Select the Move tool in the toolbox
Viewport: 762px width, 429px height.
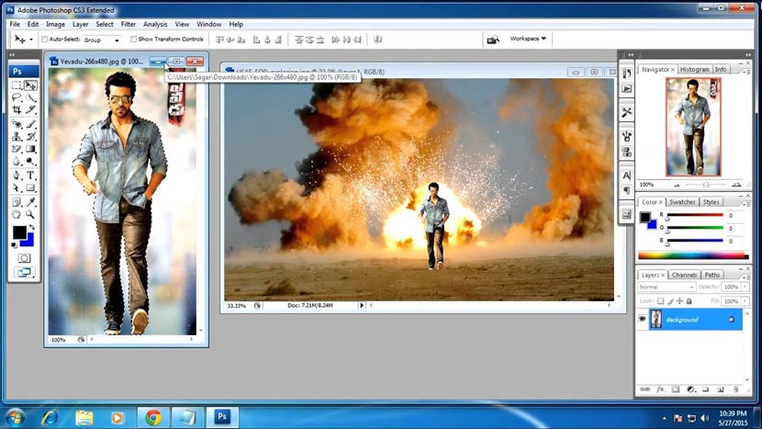tap(30, 85)
